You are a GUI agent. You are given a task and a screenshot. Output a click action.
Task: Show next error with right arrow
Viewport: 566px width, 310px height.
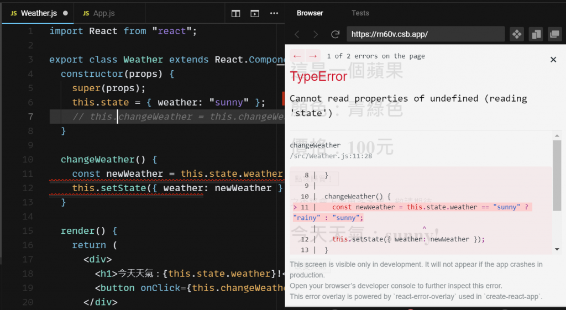tap(313, 56)
